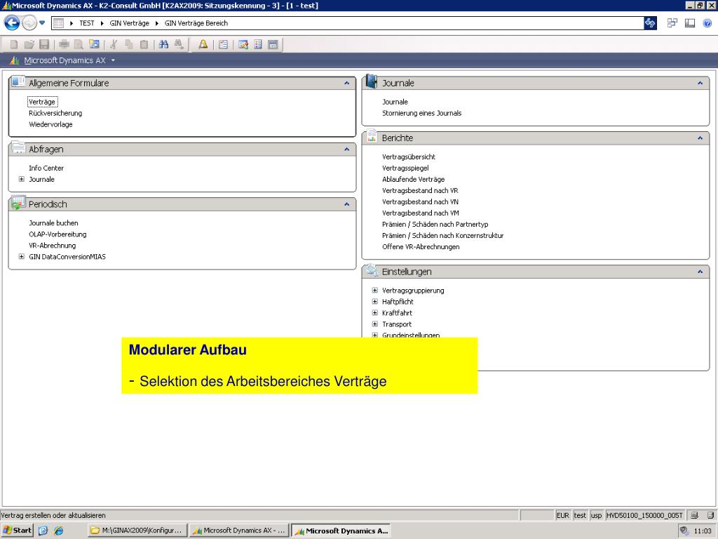
Task: Collapse the Berichte section
Action: (x=700, y=138)
